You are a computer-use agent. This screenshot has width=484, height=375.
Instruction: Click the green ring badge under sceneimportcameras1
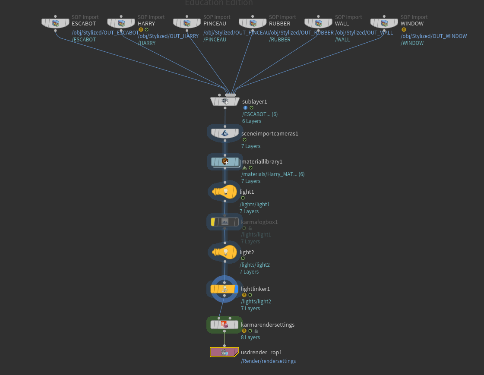click(244, 140)
